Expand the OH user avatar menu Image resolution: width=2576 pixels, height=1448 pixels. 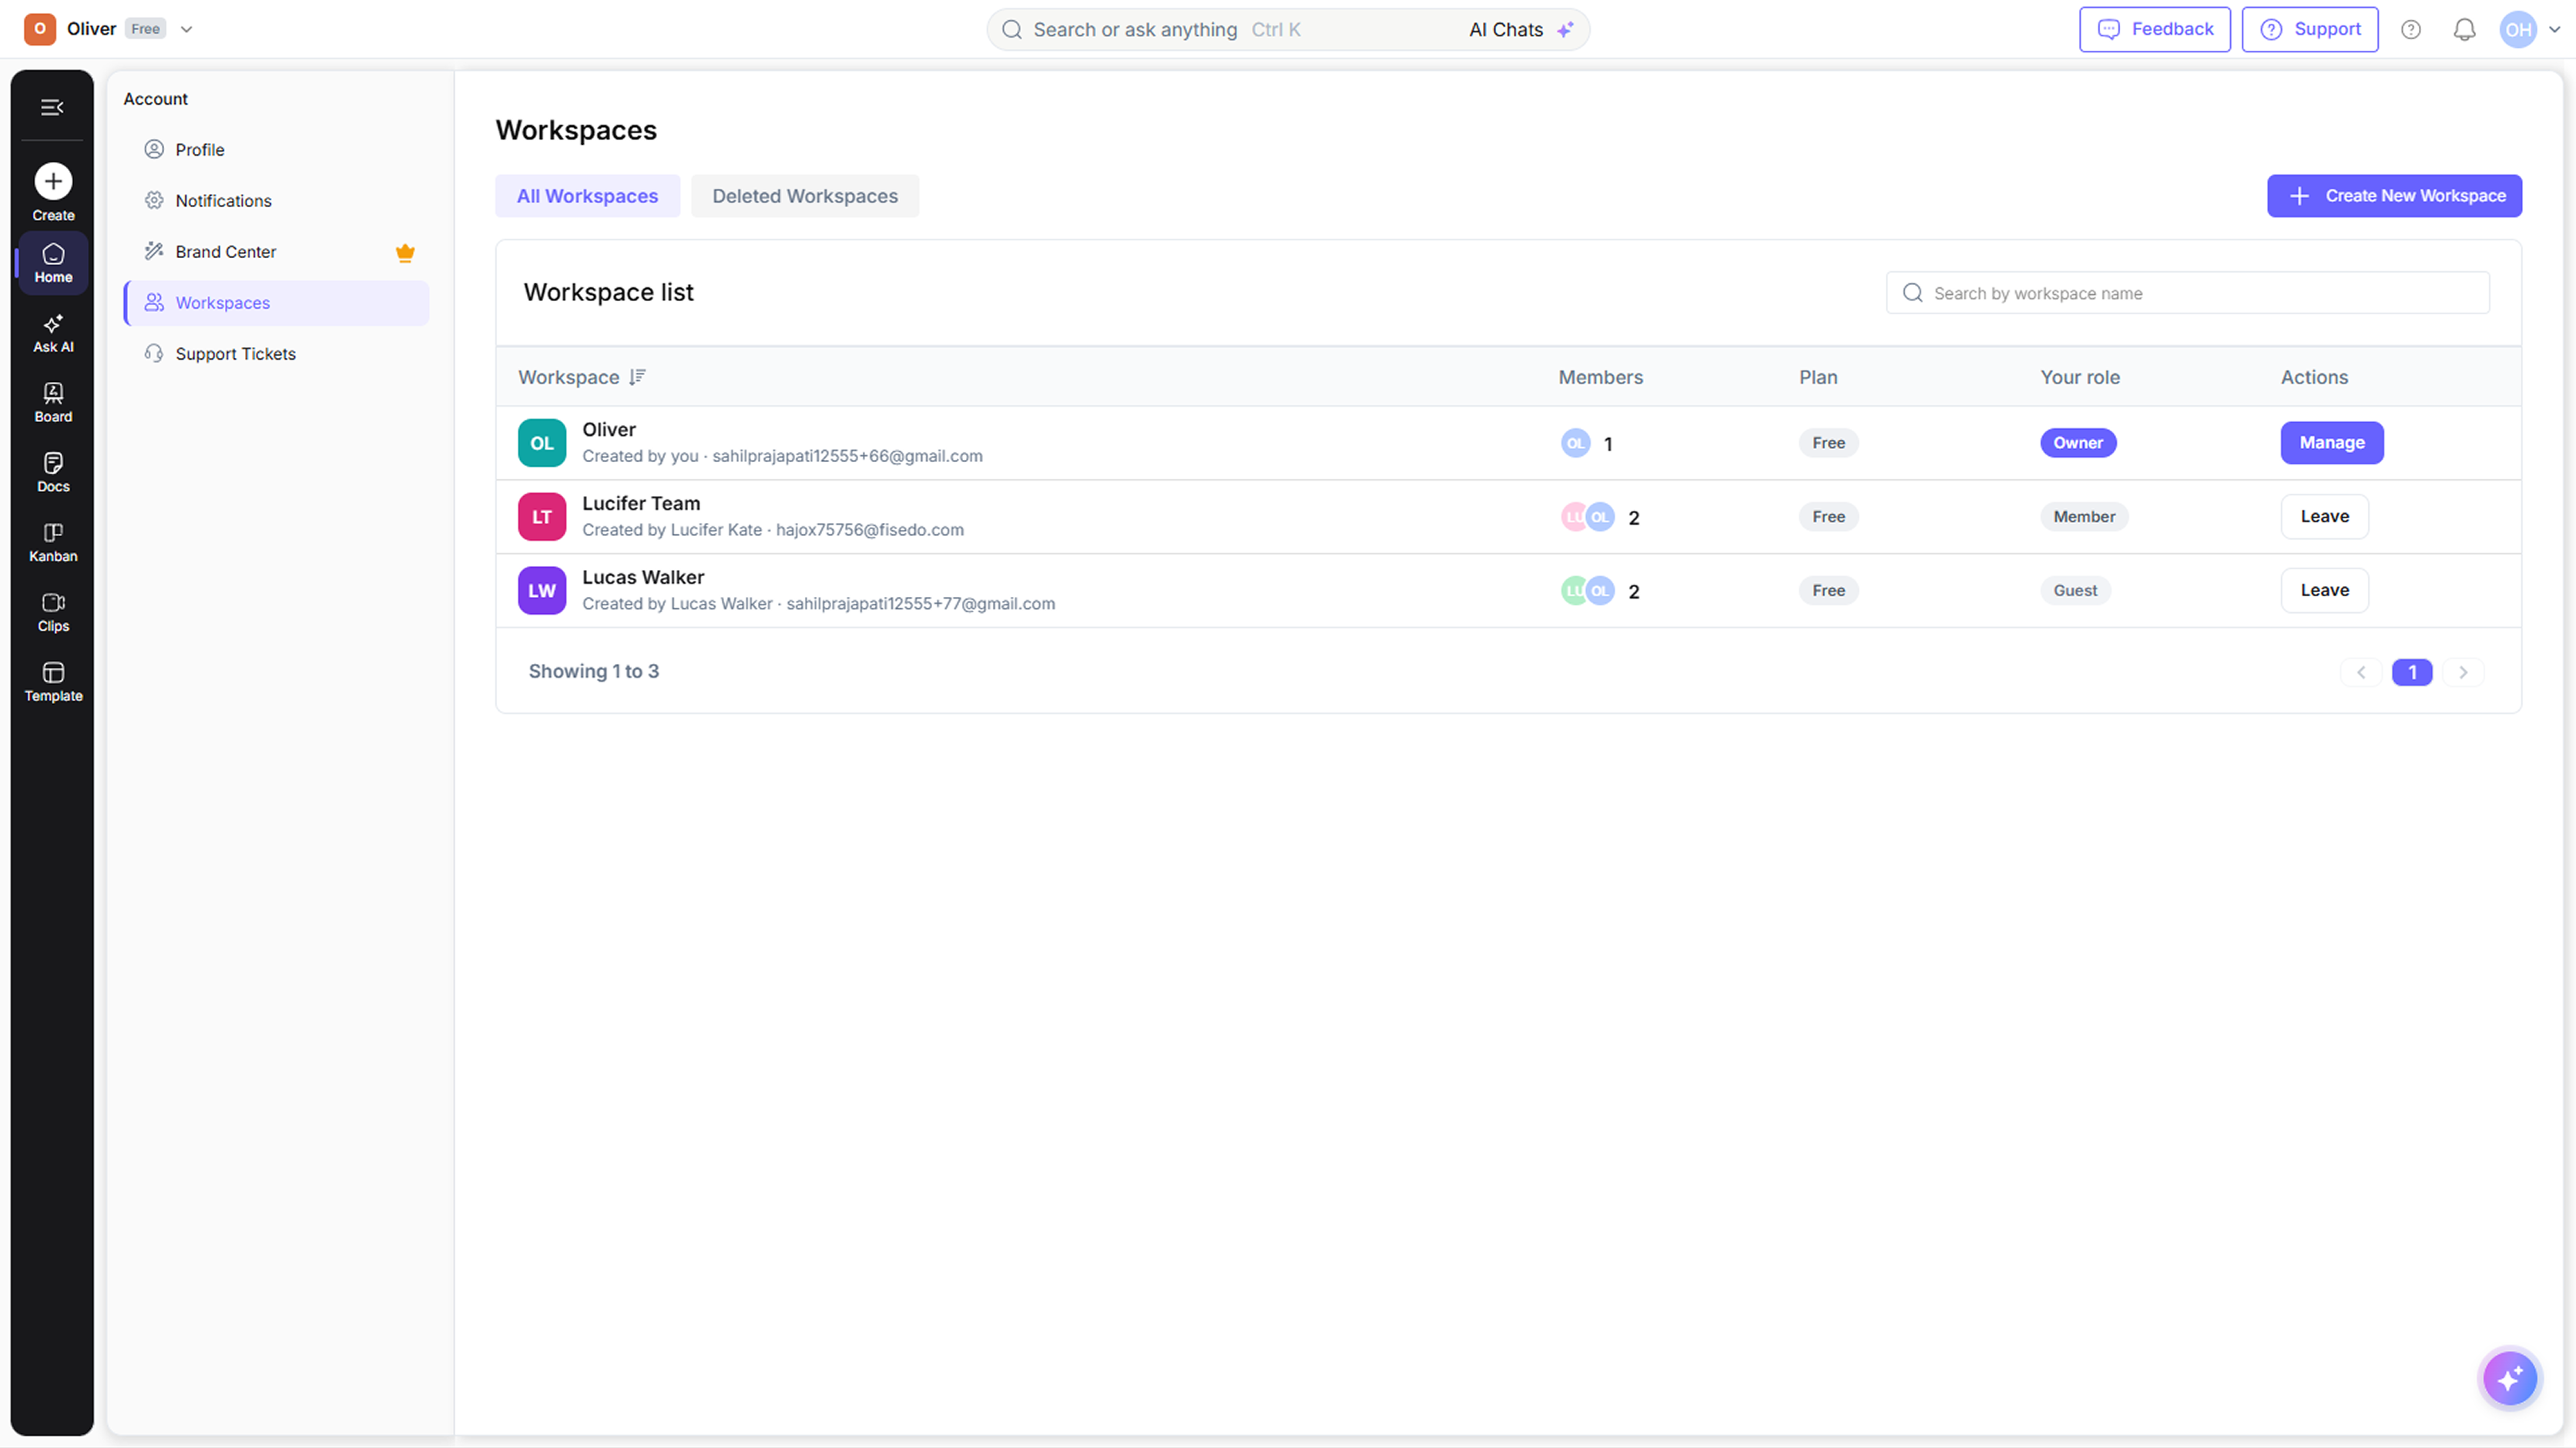[x=2529, y=29]
